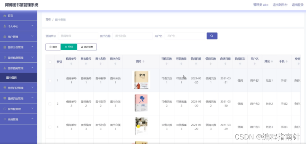The height and width of the screenshot is (144, 306).
Task: Click the 用户名2 cell
Action: point(255,104)
